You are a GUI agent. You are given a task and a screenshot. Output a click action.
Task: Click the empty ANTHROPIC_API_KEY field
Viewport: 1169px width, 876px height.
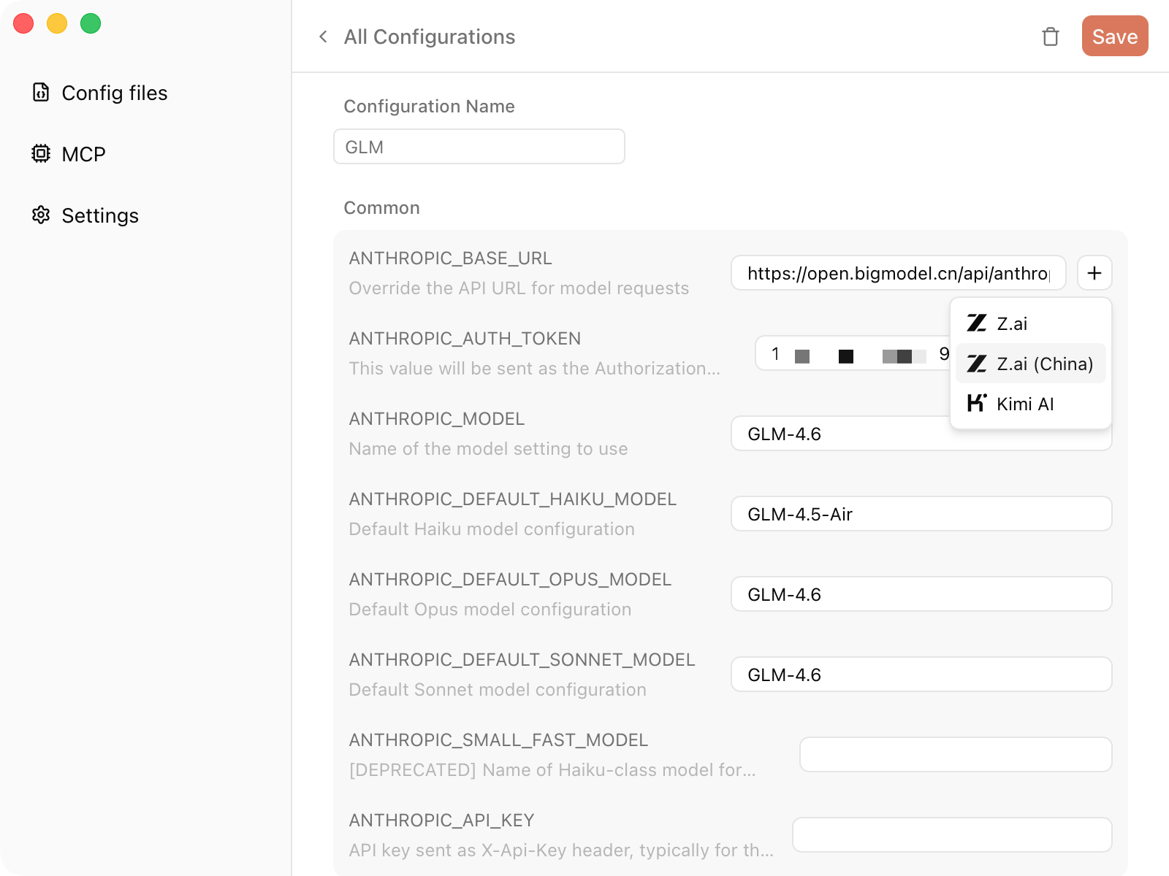coord(951,834)
